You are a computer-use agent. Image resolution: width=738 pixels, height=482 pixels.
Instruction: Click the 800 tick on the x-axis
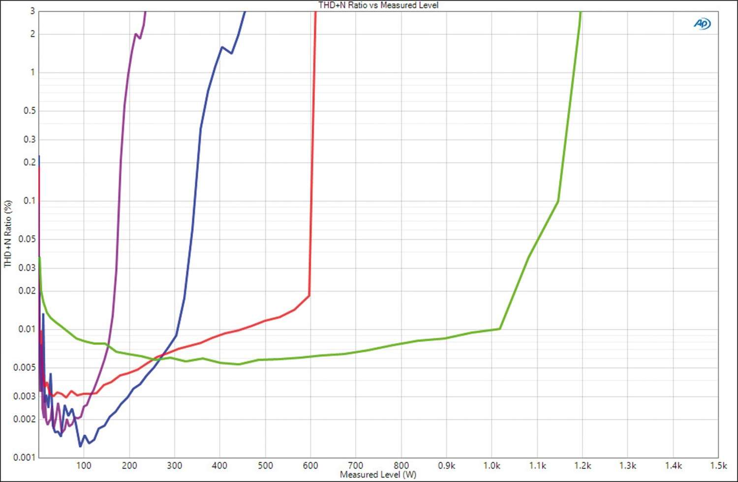tap(401, 465)
